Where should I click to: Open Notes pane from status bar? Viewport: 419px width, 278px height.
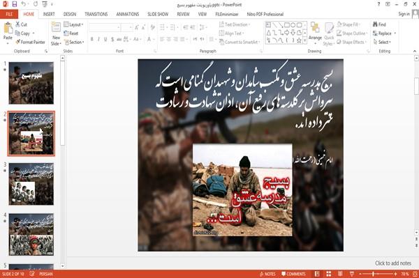pos(267,274)
